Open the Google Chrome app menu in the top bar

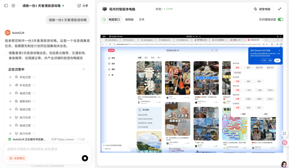[x=116, y=36]
